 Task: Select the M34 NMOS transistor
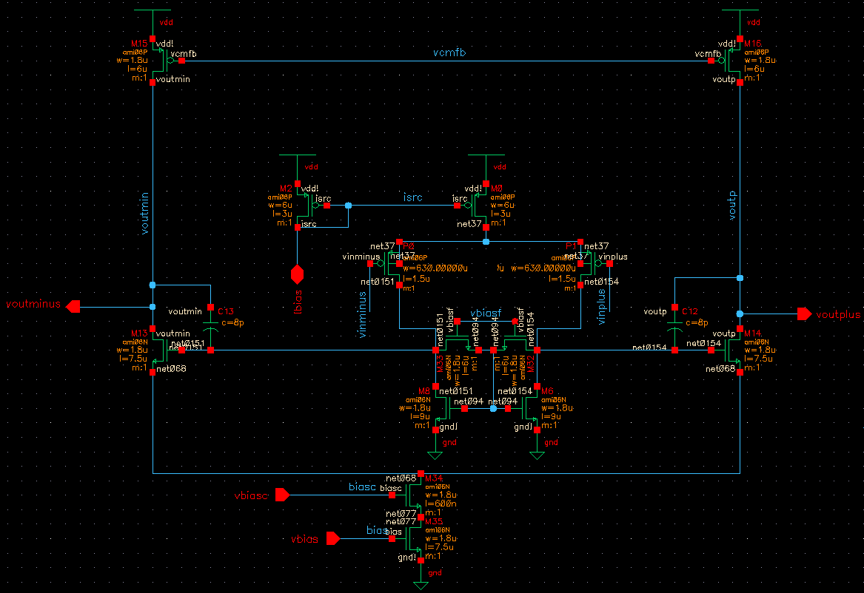tap(415, 495)
